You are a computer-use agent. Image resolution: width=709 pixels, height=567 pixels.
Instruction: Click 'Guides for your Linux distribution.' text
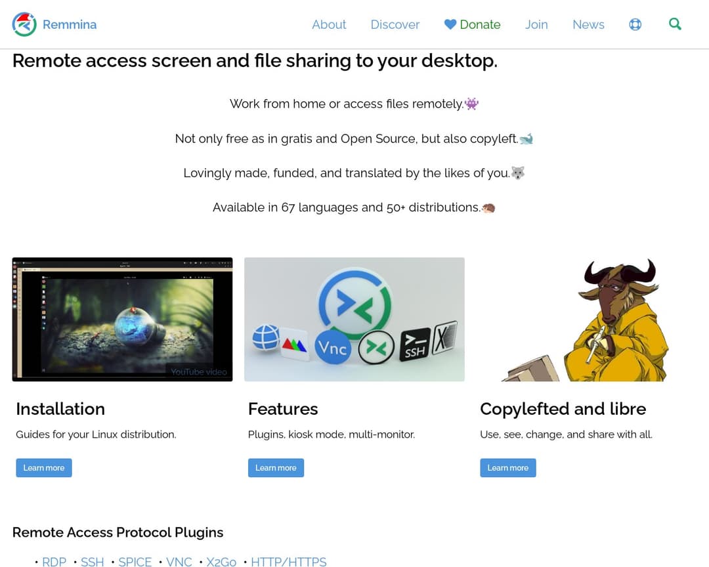pyautogui.click(x=96, y=434)
